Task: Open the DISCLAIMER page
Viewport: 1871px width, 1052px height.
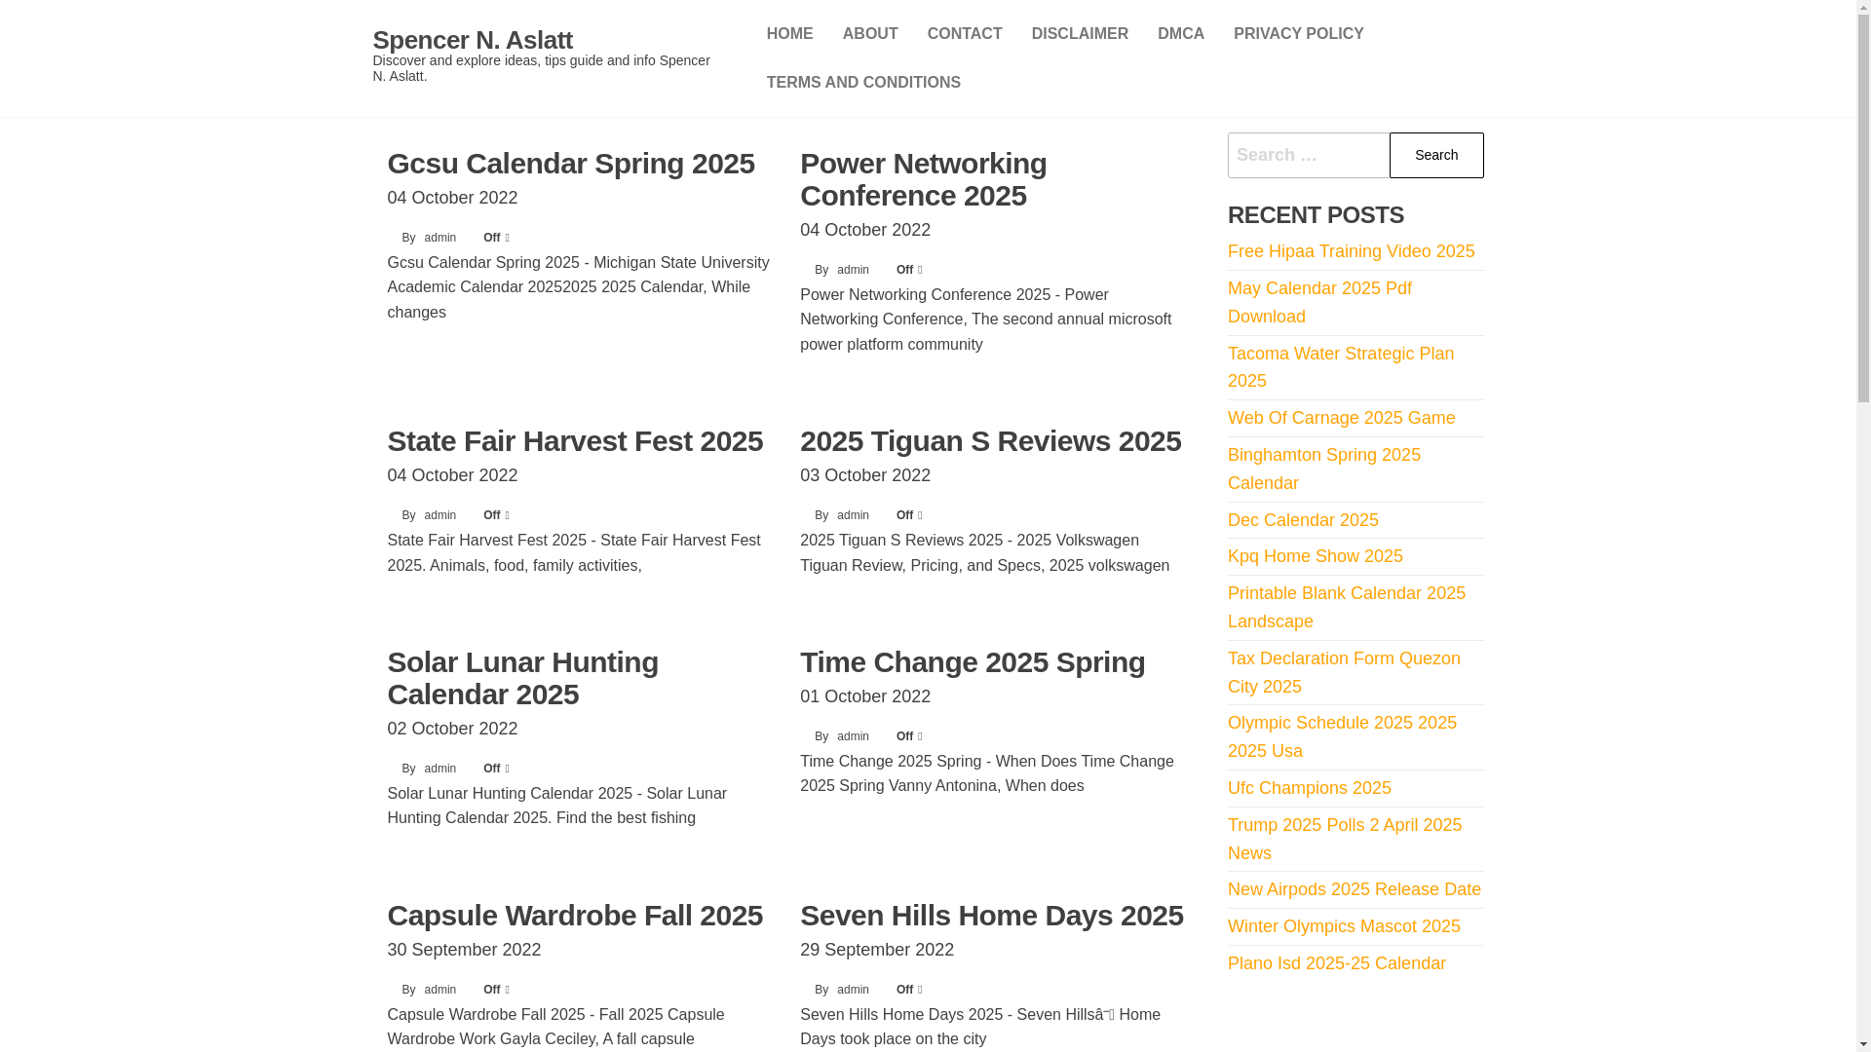Action: (x=1080, y=34)
